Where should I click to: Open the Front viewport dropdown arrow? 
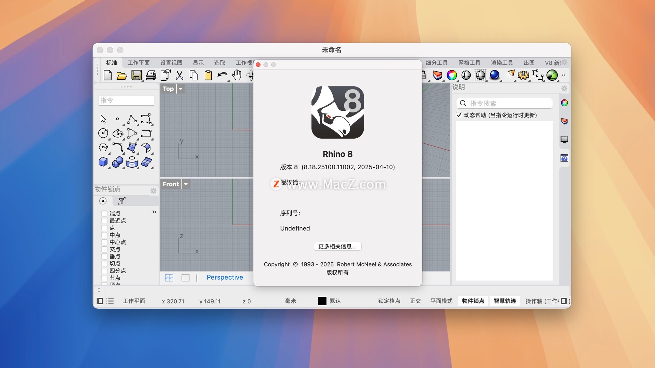186,184
